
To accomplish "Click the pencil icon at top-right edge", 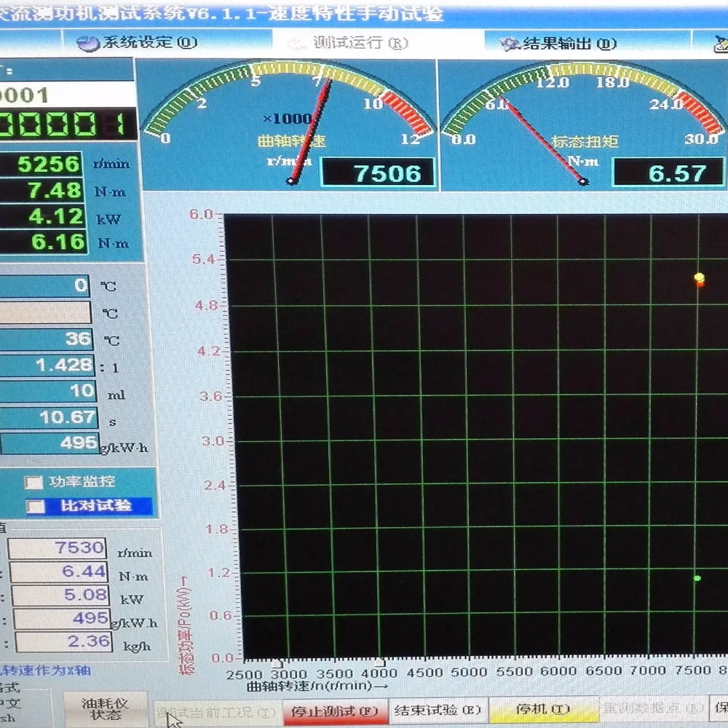I will tap(721, 44).
